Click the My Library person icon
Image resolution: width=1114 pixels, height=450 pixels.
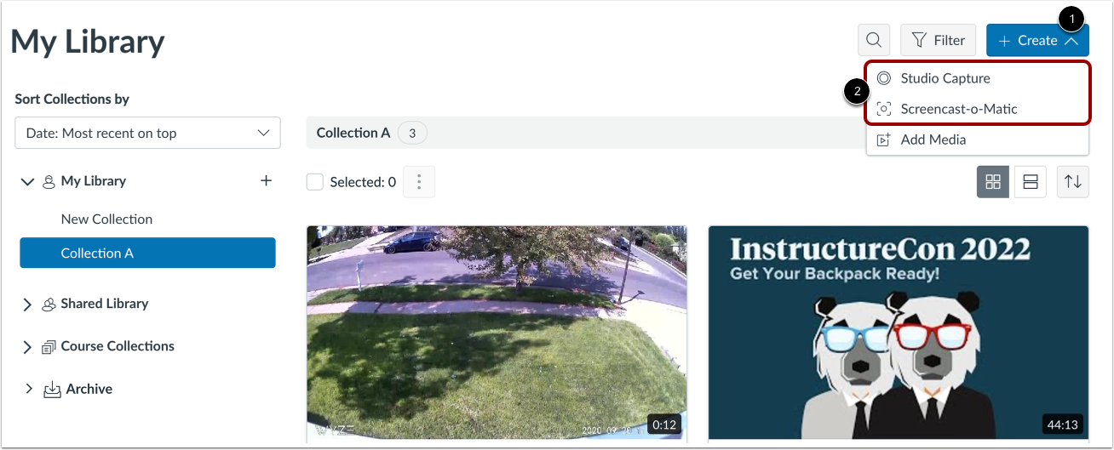(49, 181)
